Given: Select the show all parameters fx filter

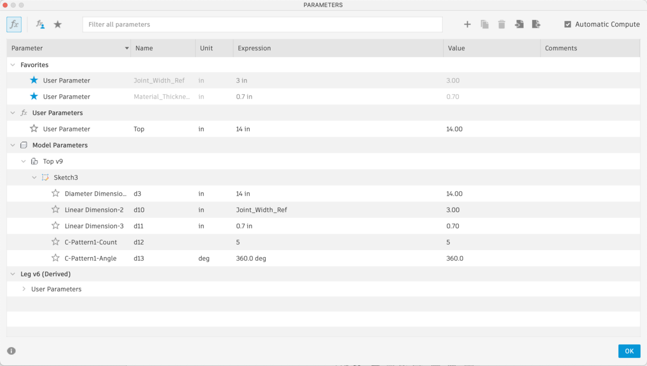Looking at the screenshot, I should pos(13,24).
